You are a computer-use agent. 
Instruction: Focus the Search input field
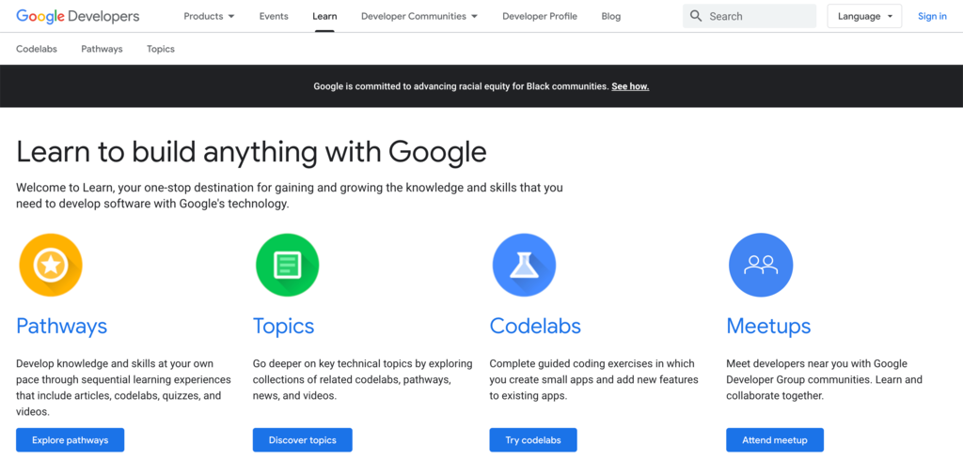(x=759, y=16)
